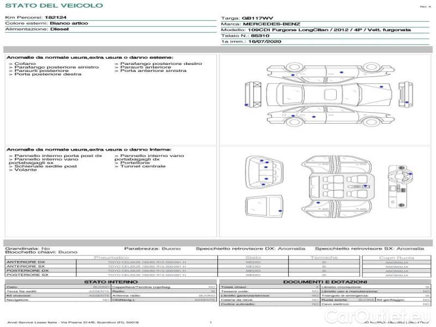Select the Kit vivavoce row label

(19, 295)
